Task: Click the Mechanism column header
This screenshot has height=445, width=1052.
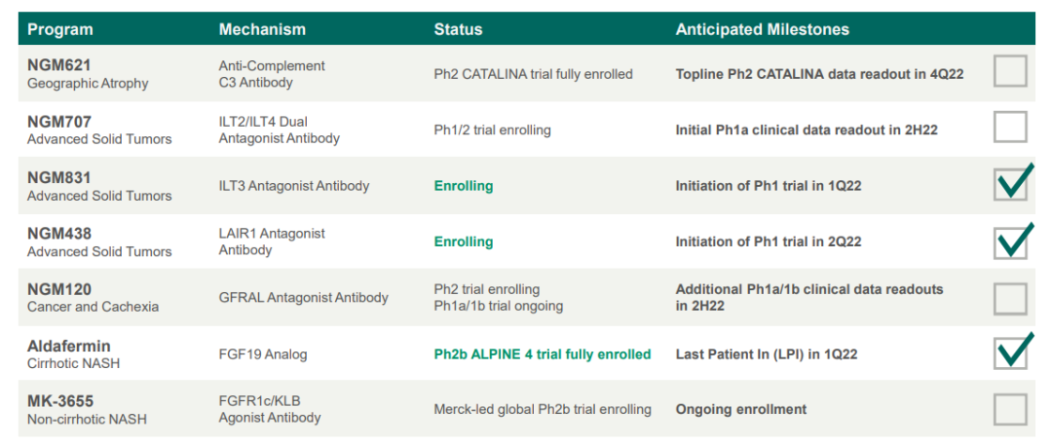Action: tap(262, 29)
